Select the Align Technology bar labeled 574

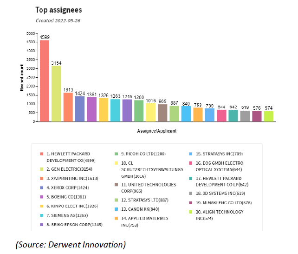(x=269, y=116)
